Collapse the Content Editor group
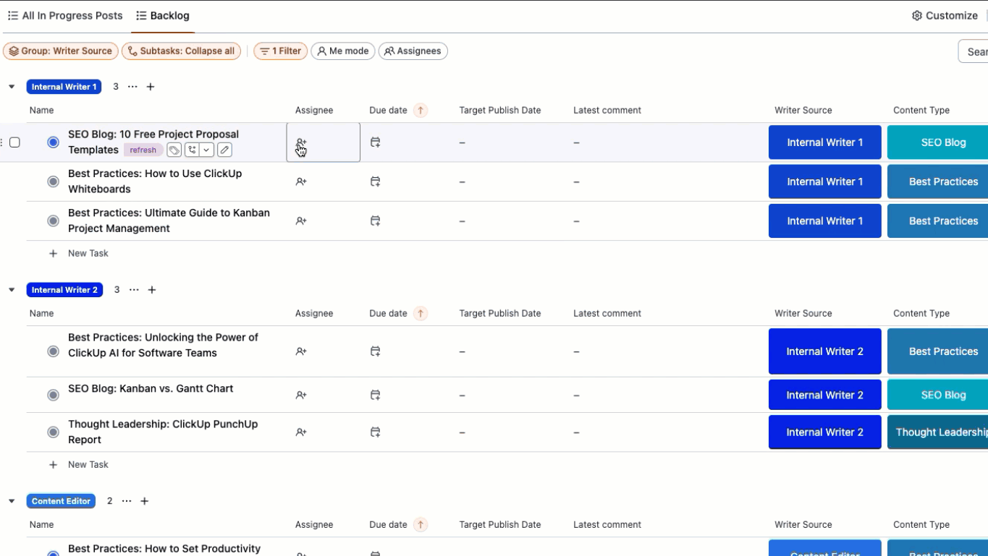This screenshot has width=988, height=556. [x=12, y=501]
